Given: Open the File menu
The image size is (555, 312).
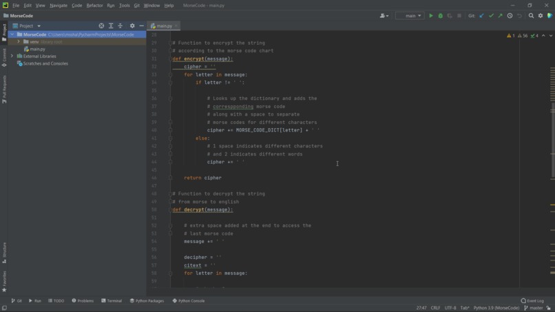Looking at the screenshot, I should pos(16,6).
